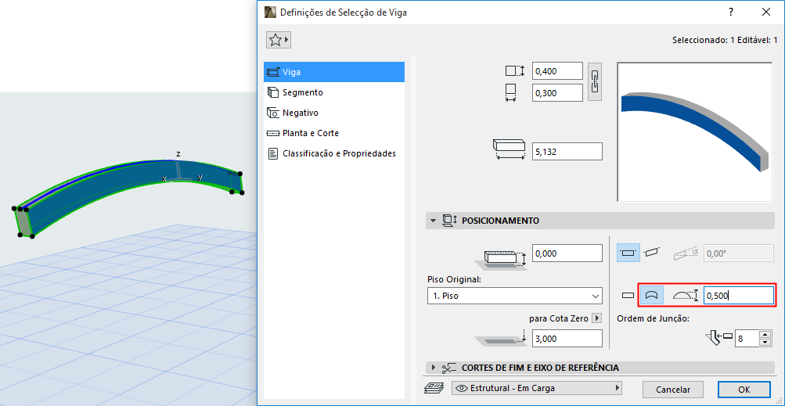Image resolution: width=785 pixels, height=406 pixels.
Task: Click the beam length field 5,132
Action: [567, 151]
